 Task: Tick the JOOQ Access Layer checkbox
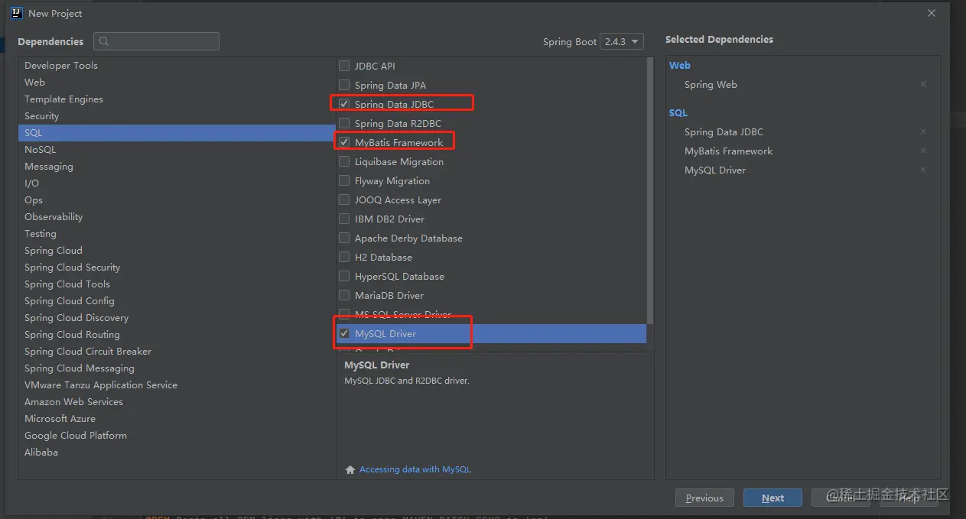[344, 199]
